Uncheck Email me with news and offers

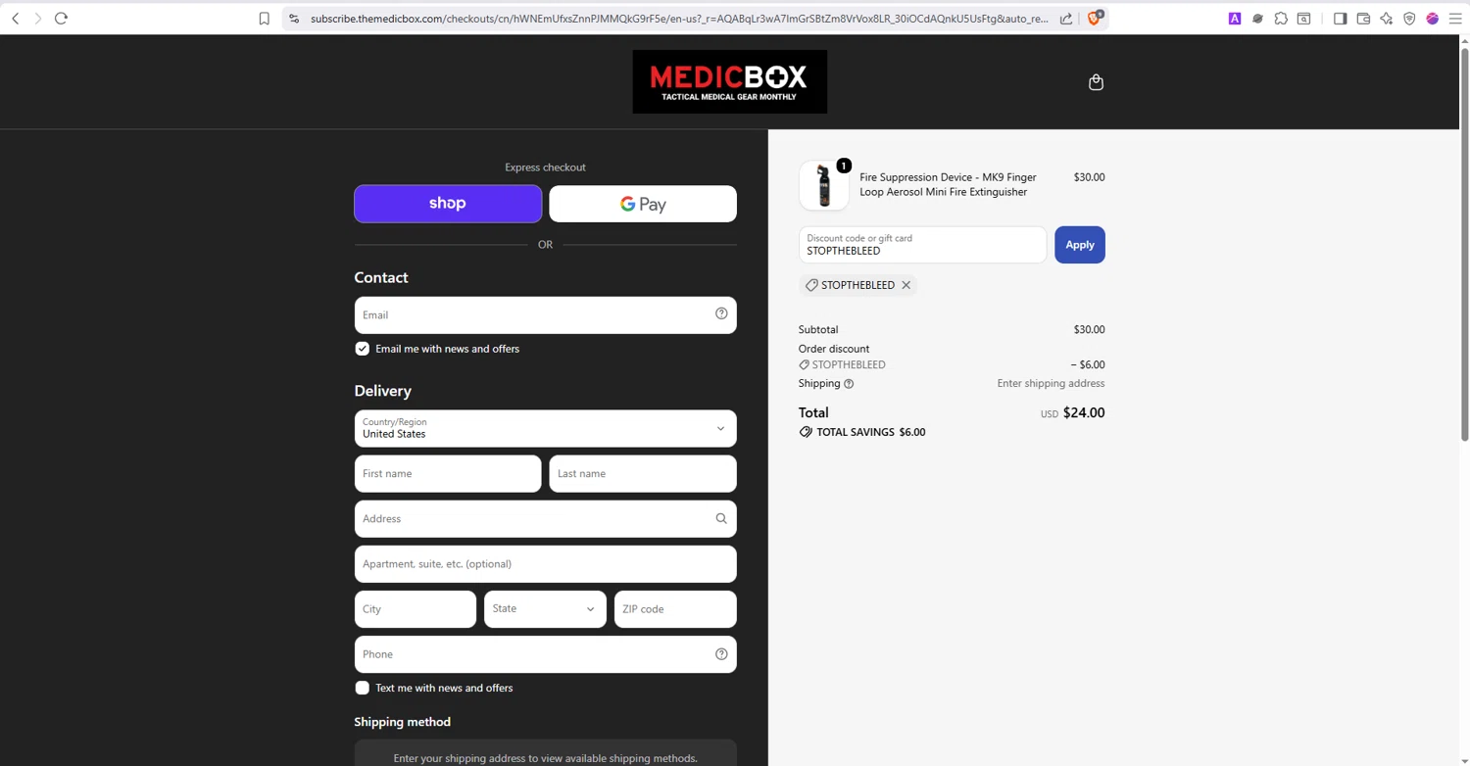point(363,349)
